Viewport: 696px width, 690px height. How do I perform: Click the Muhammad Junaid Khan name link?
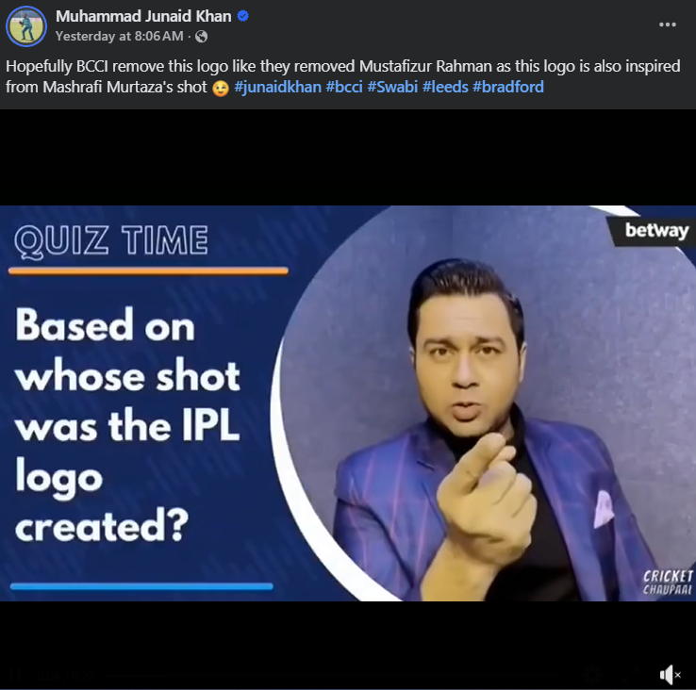click(x=143, y=16)
